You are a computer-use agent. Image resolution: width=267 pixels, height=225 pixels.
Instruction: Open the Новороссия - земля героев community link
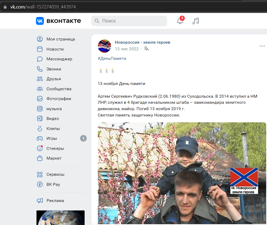coord(142,42)
